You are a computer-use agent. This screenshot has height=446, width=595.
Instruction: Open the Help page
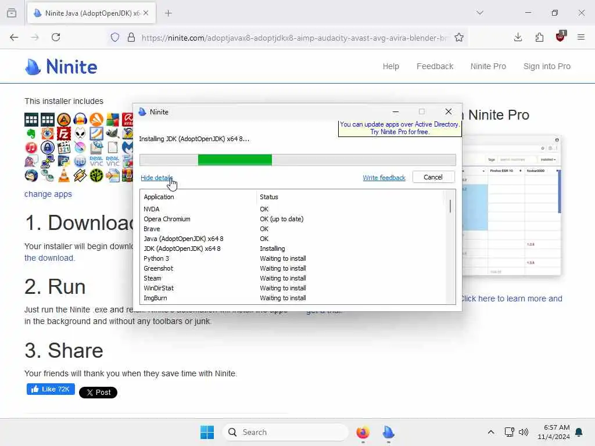(391, 66)
